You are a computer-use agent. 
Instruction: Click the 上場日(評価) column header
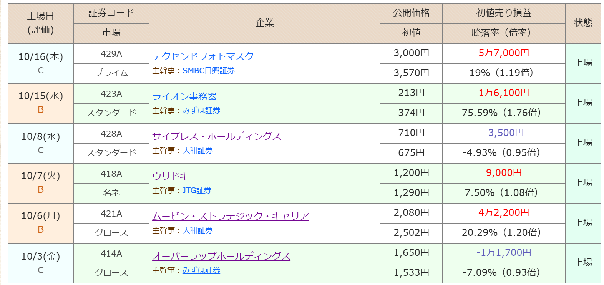pos(41,23)
